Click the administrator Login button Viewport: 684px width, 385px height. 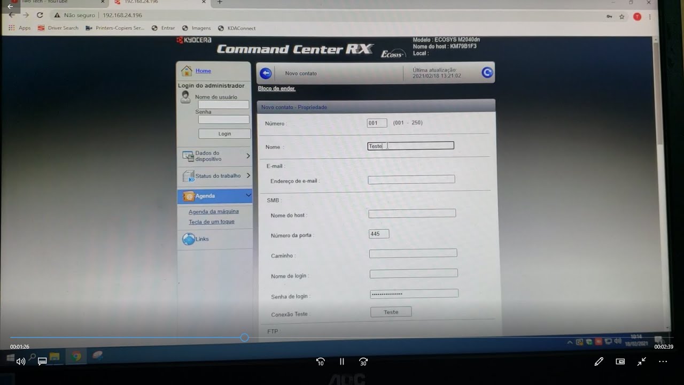(x=224, y=134)
